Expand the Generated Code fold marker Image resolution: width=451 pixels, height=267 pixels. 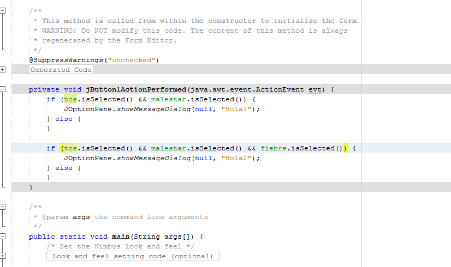coord(3,70)
